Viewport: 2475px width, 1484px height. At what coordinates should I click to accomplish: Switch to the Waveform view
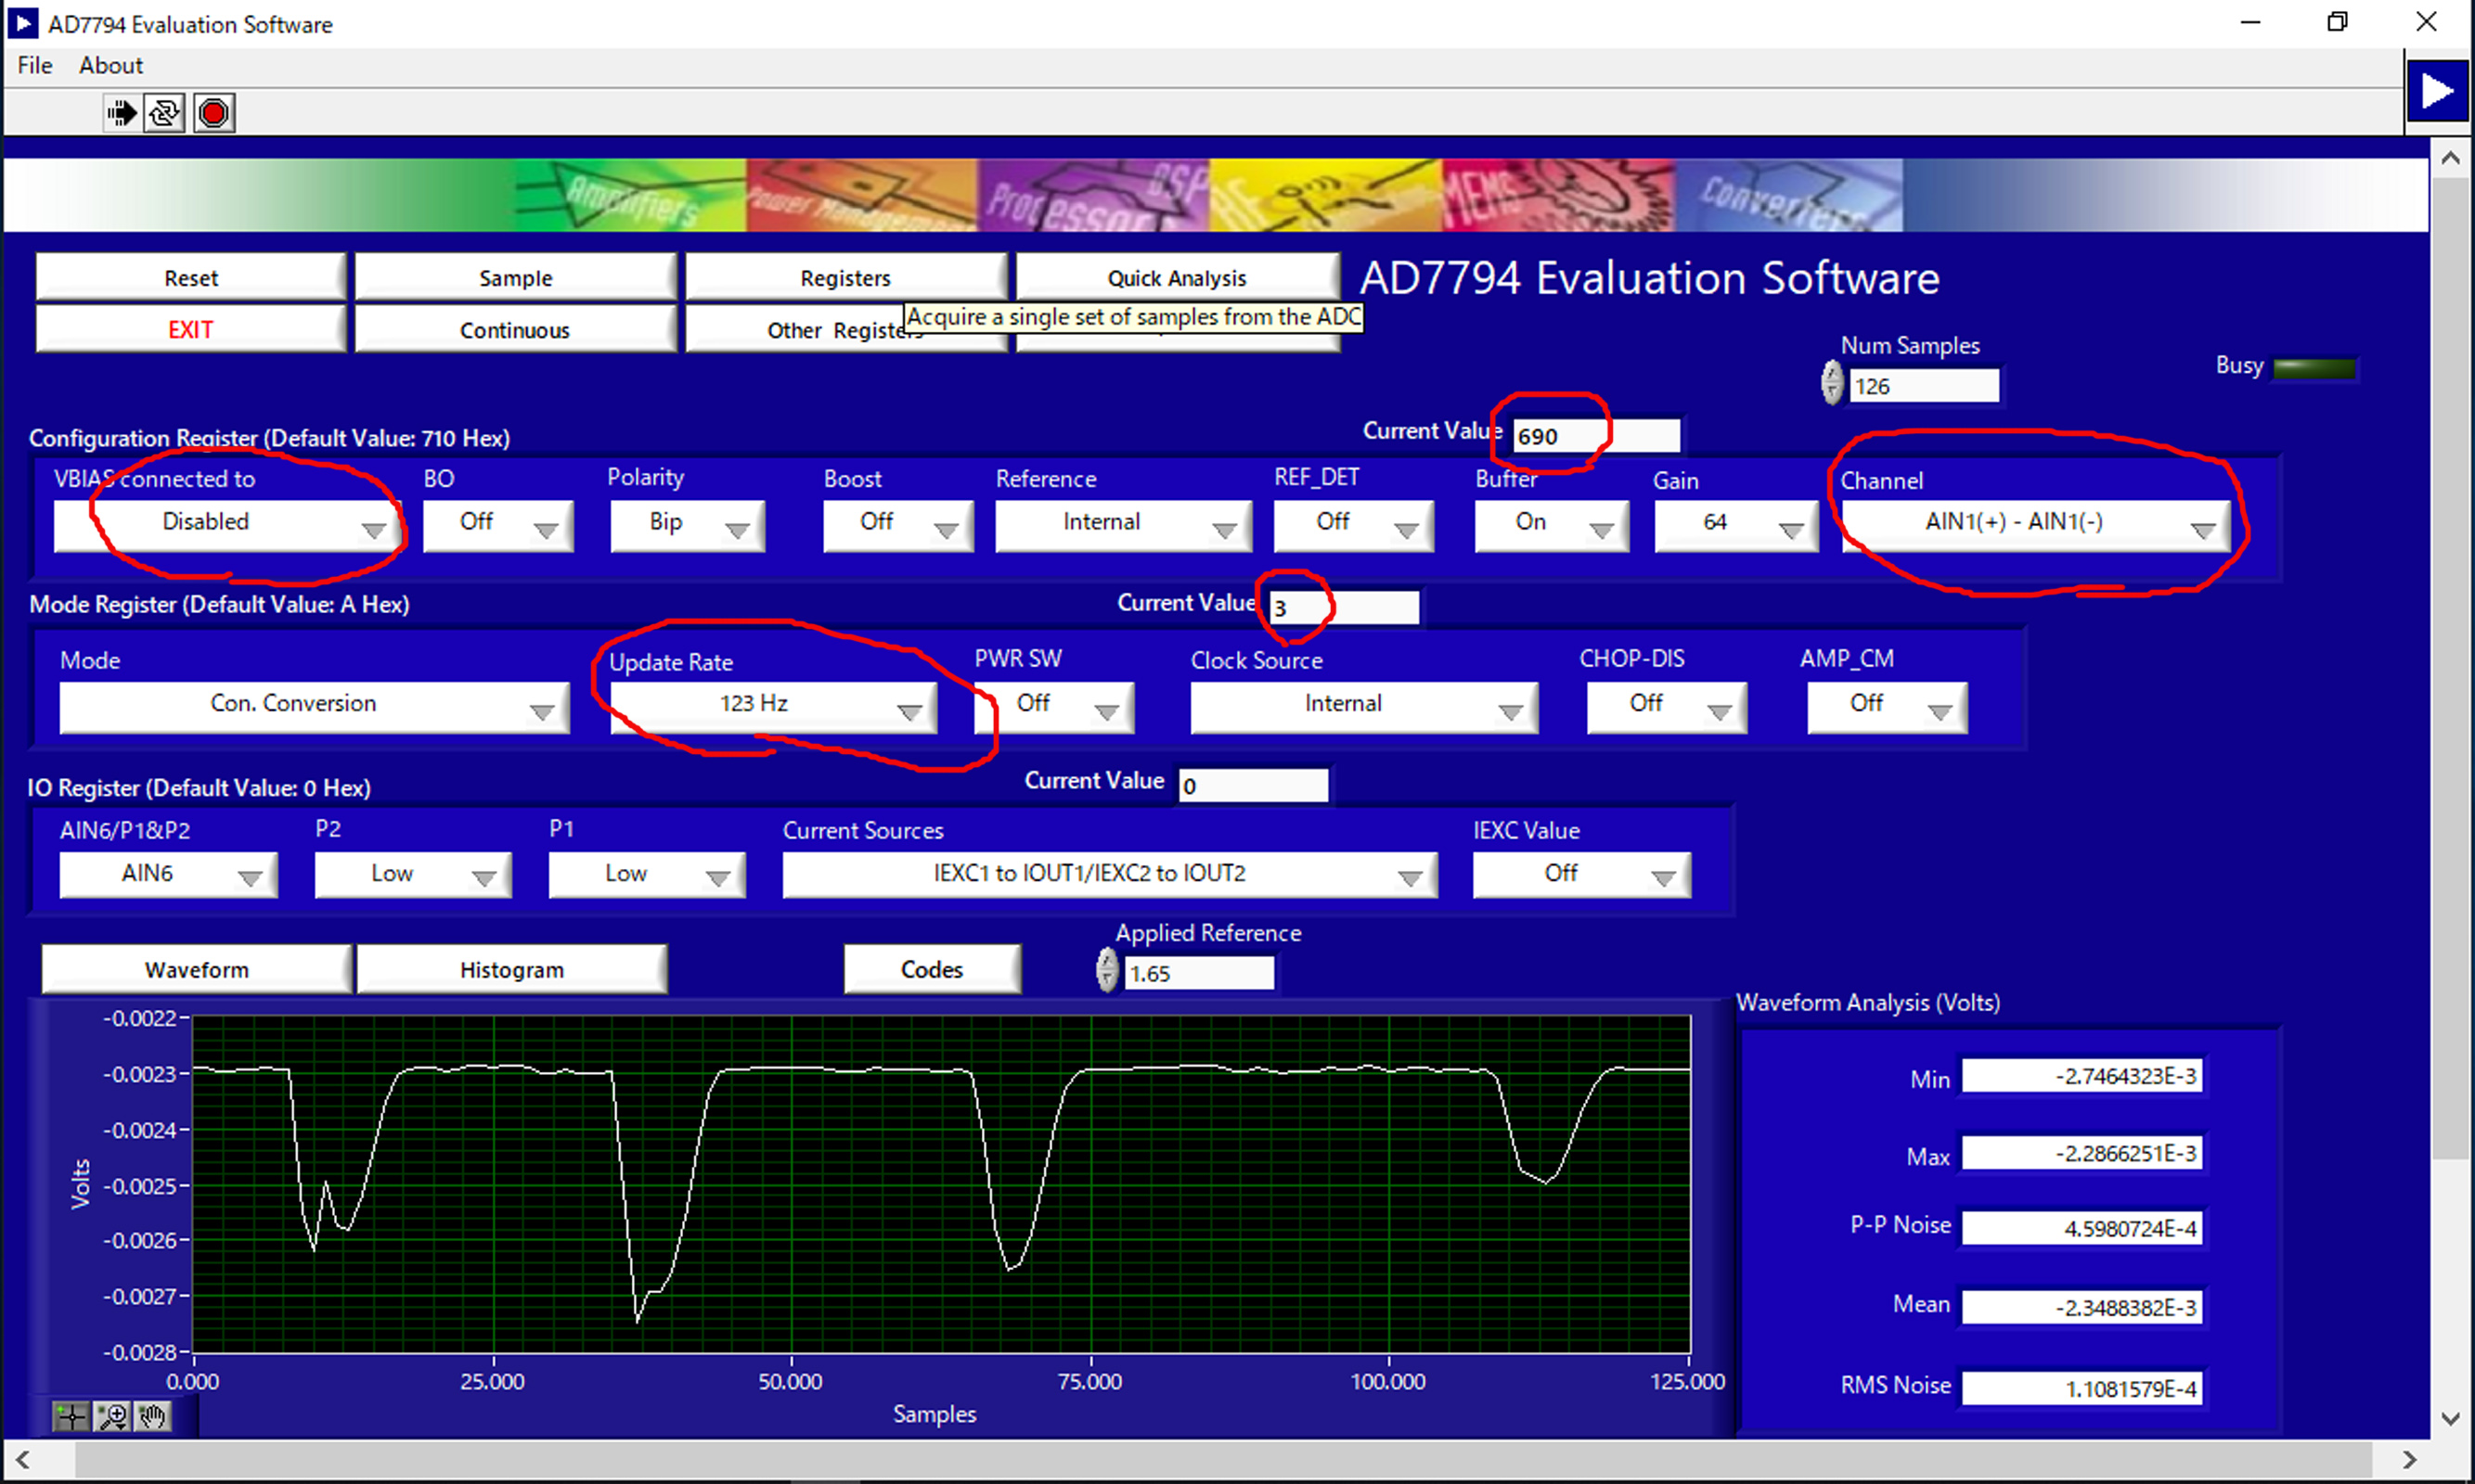[196, 969]
